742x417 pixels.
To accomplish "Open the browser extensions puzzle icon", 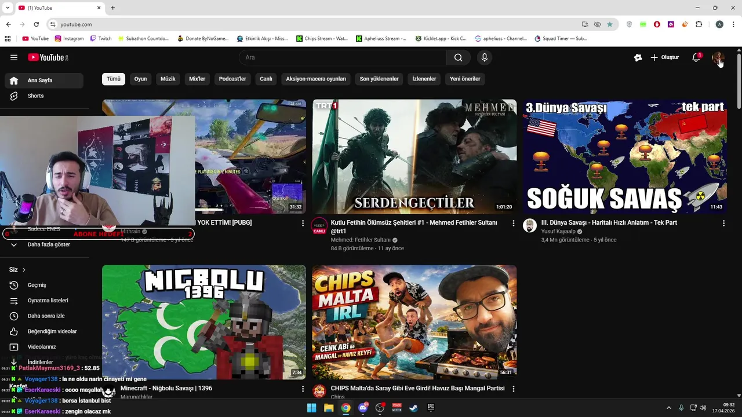I will point(699,24).
